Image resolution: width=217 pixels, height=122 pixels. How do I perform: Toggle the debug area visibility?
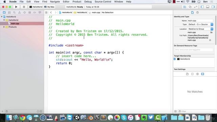[x=208, y=7]
